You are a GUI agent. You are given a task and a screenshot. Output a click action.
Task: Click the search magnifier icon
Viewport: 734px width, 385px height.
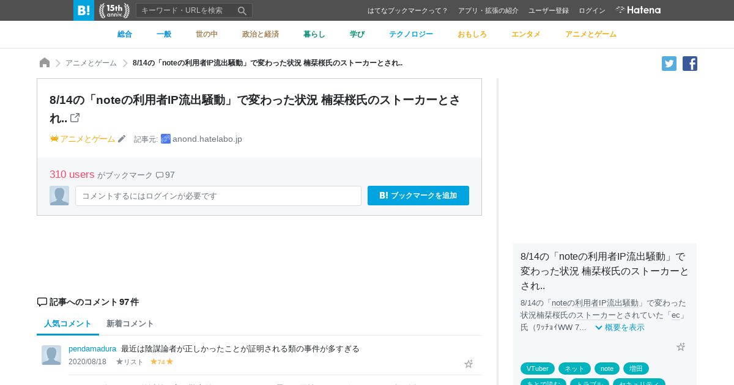click(x=242, y=10)
